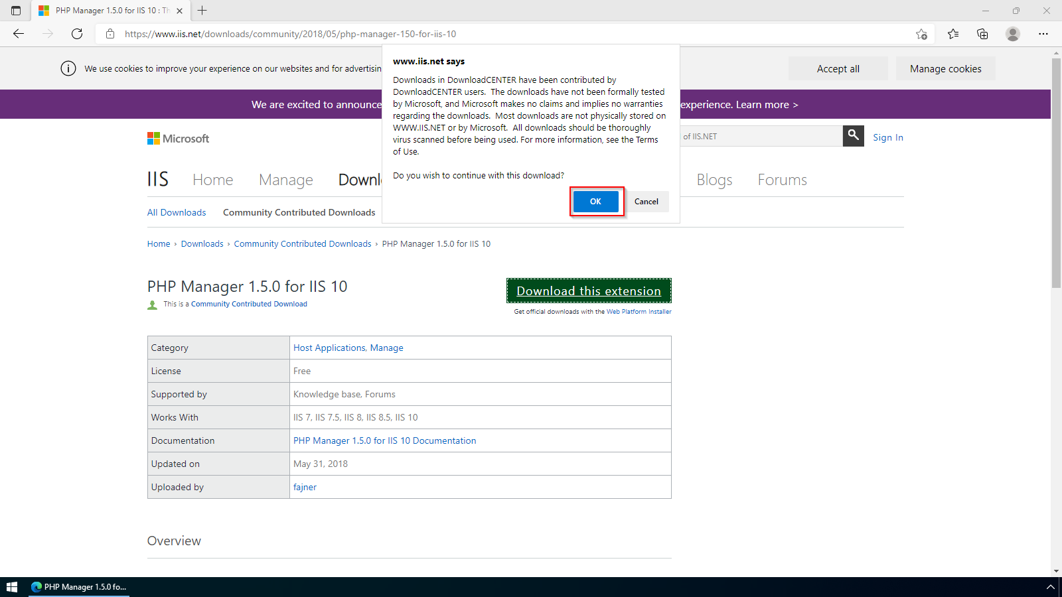Click the Community Contributed Download link
Image resolution: width=1062 pixels, height=597 pixels.
point(249,304)
